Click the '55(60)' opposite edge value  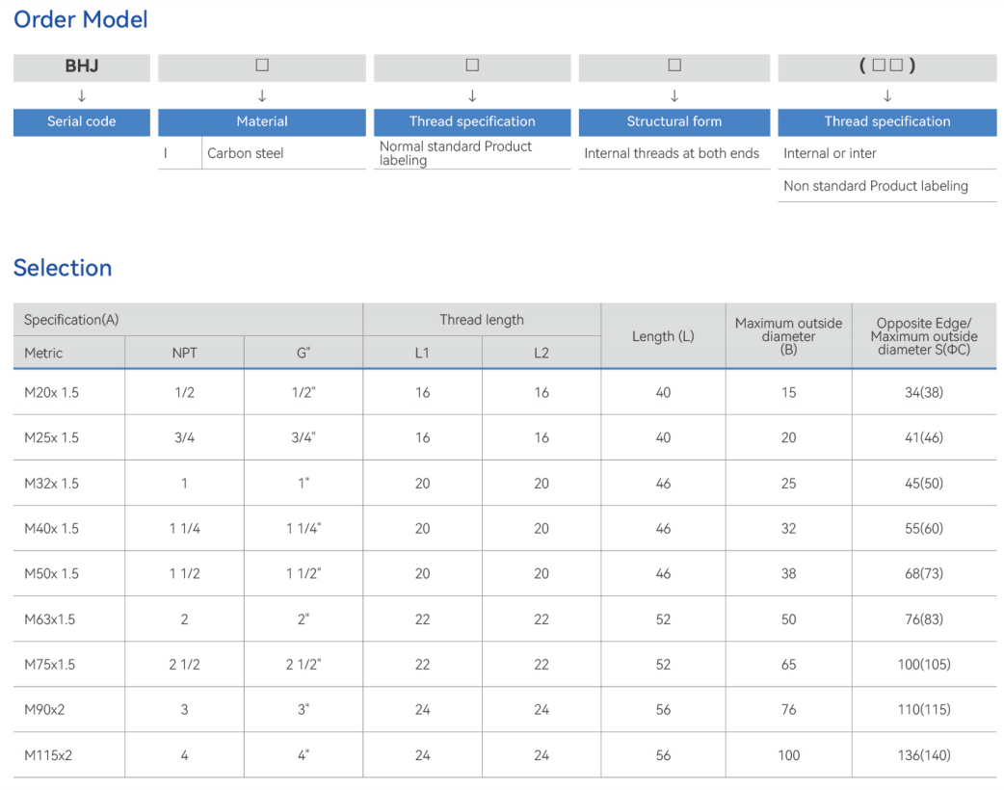[x=924, y=528]
